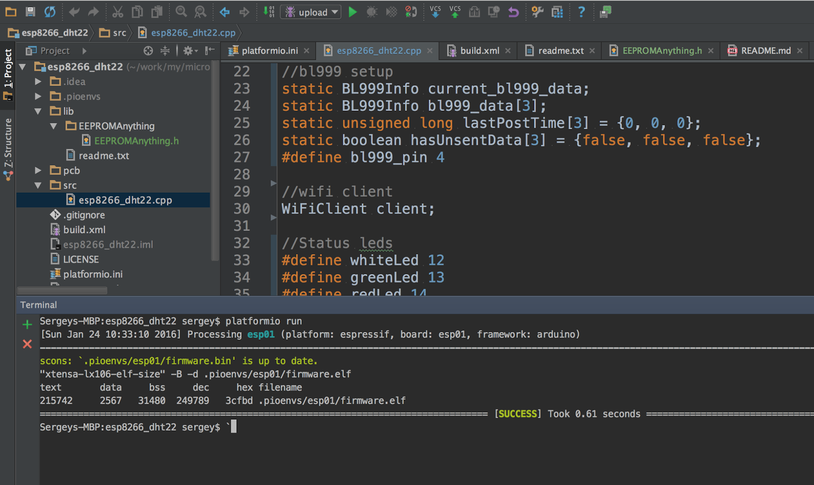Commit changes with the green VCS arrow
814x485 pixels.
[x=454, y=12]
